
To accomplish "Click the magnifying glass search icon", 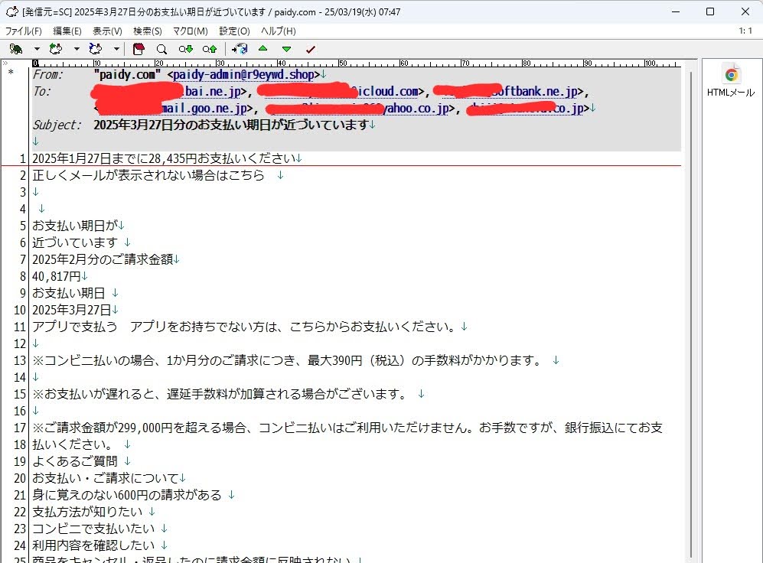I will click(161, 49).
